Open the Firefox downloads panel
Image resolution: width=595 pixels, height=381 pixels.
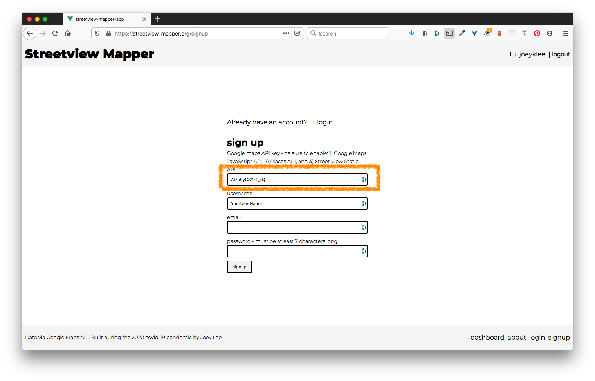411,34
